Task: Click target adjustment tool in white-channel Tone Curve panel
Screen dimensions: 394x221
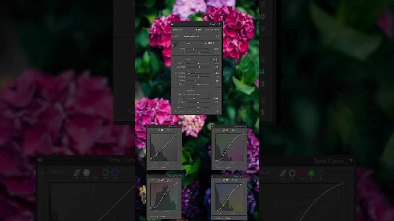Action: click(148, 130)
